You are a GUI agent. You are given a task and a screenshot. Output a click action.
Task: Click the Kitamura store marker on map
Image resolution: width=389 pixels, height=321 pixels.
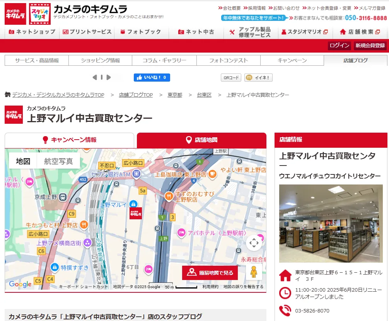pos(136,213)
